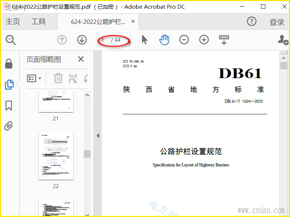Select page 22 thumbnail

coord(56,156)
